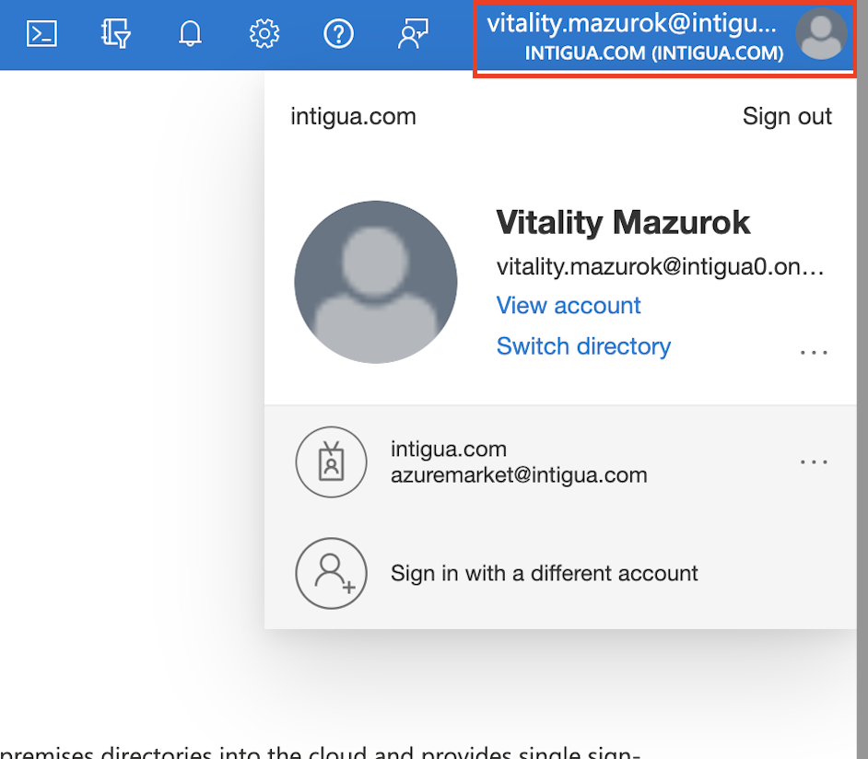Click the Sign out link

coord(787,117)
